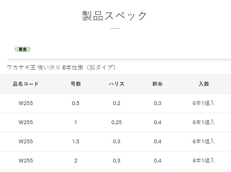
Task: Select the 品名コード column header
Action: pyautogui.click(x=26, y=84)
